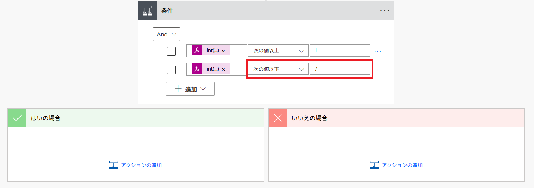534x188 pixels.
Task: Open the 次の値以上 operator dropdown
Action: click(x=278, y=51)
